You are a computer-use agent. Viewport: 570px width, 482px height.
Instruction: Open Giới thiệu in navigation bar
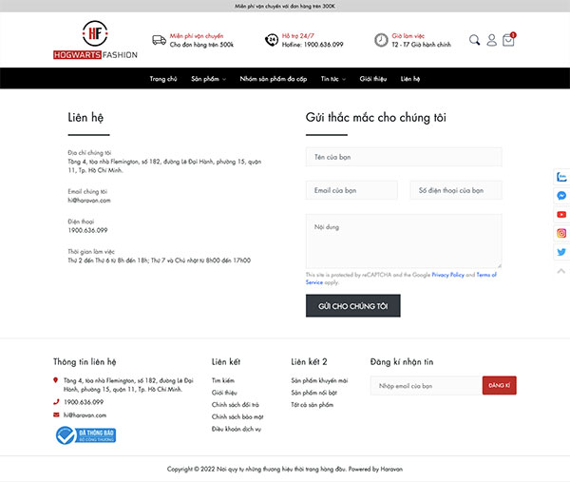click(x=373, y=79)
